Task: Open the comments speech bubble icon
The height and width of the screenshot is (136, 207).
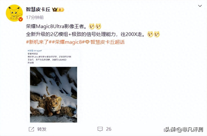Action: coord(100,129)
